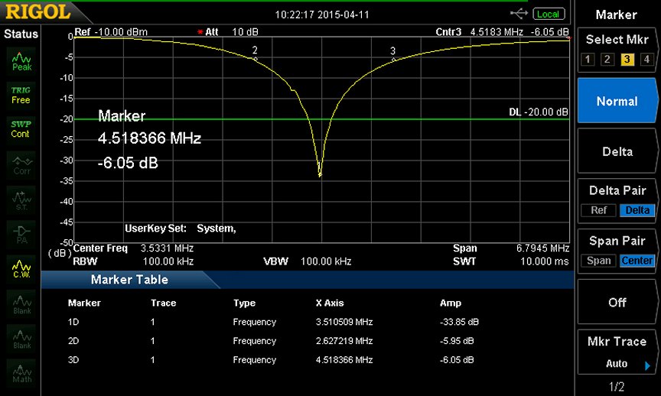This screenshot has height=396, width=661.
Task: Click marker 3 on the trace
Action: [x=393, y=59]
